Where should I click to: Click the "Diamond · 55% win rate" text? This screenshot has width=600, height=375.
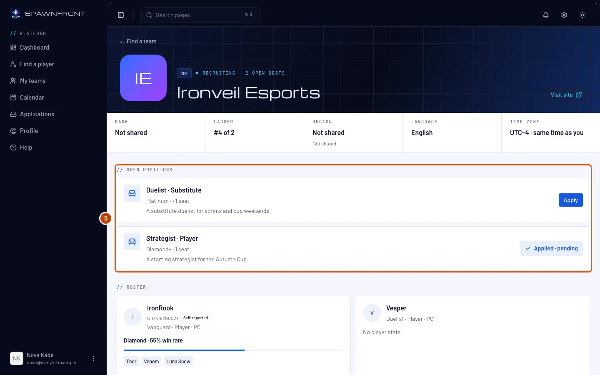[x=153, y=340]
